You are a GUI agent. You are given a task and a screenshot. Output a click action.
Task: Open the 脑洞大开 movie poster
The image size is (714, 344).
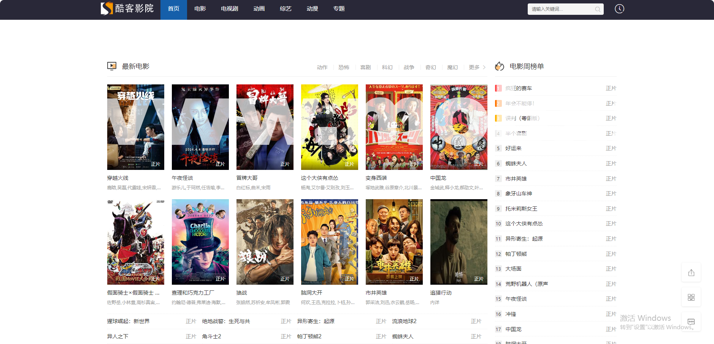pyautogui.click(x=330, y=242)
